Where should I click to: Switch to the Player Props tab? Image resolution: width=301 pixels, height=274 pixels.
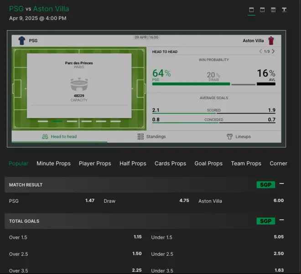click(x=95, y=164)
